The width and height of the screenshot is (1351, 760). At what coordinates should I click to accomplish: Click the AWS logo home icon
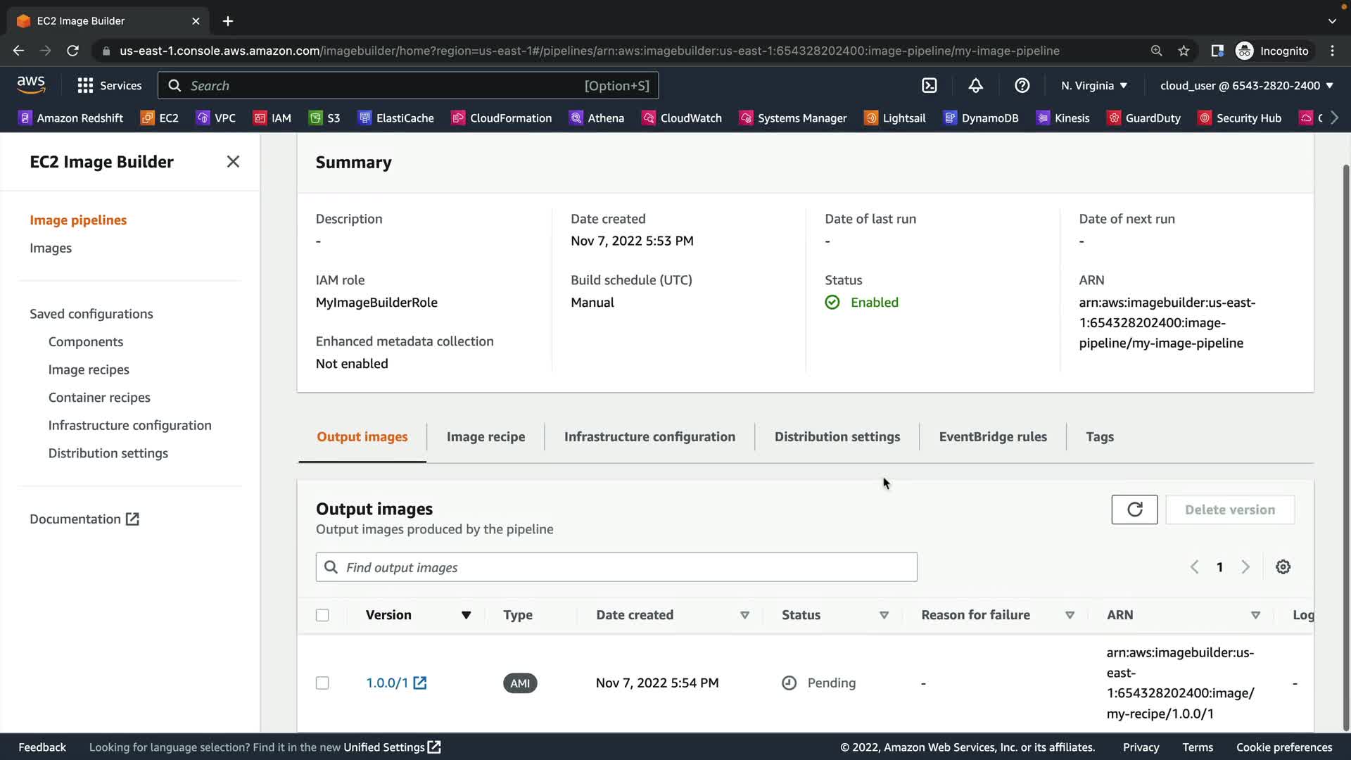pyautogui.click(x=31, y=84)
